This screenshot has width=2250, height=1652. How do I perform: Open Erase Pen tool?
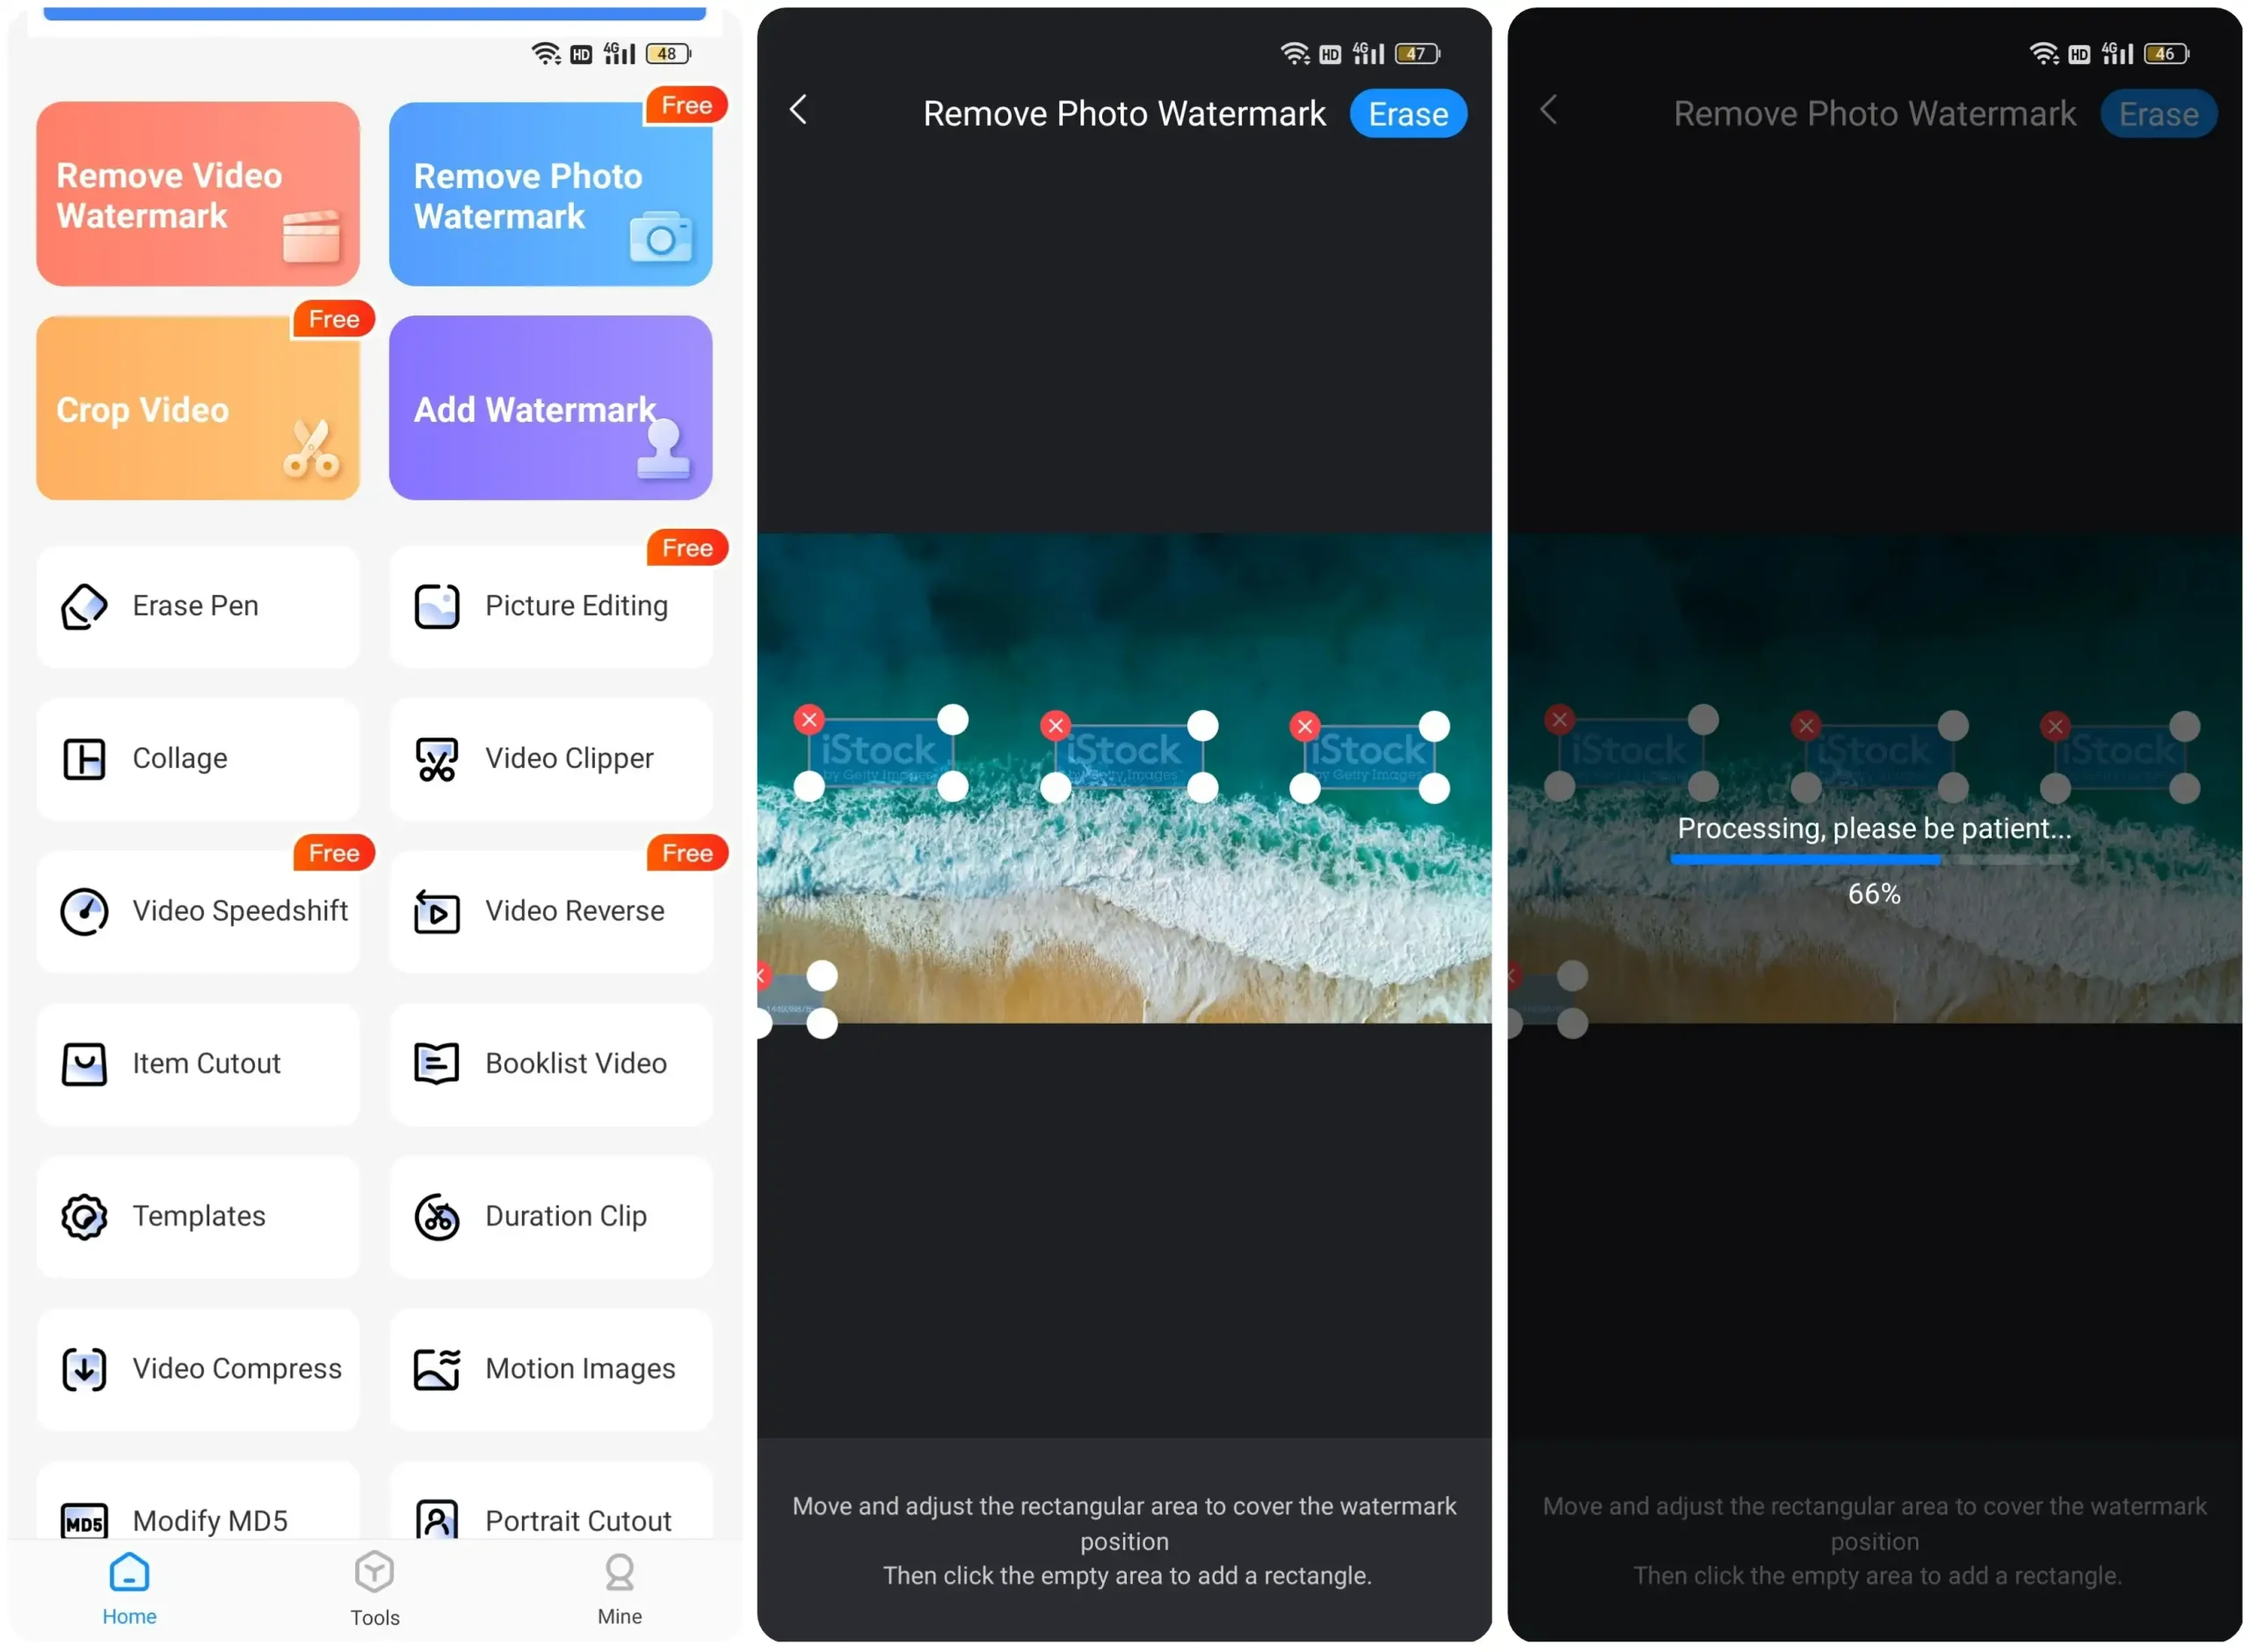click(x=196, y=606)
